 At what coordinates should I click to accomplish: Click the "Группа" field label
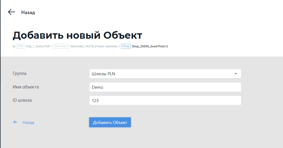click(x=19, y=73)
